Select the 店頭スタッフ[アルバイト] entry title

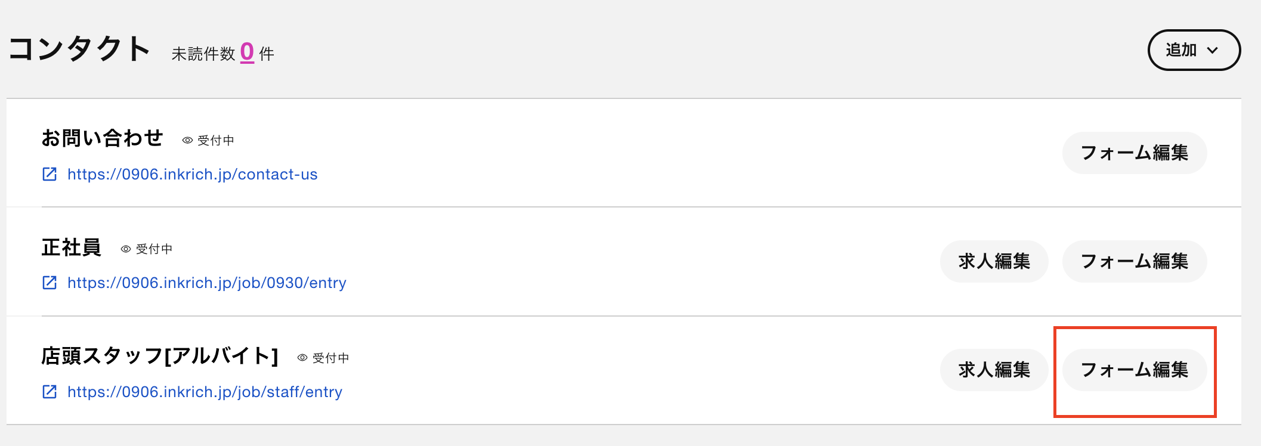(x=160, y=356)
